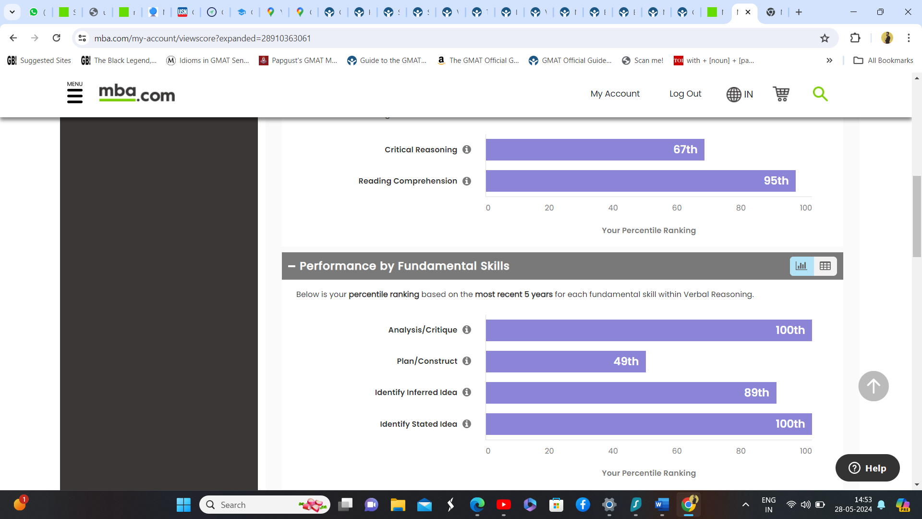Click Log Out link
Screen dimensions: 922x519
click(685, 94)
